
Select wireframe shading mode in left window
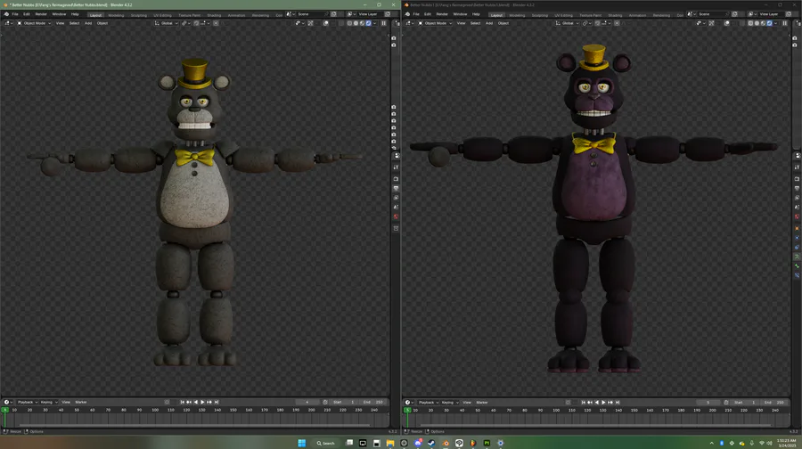coord(349,23)
